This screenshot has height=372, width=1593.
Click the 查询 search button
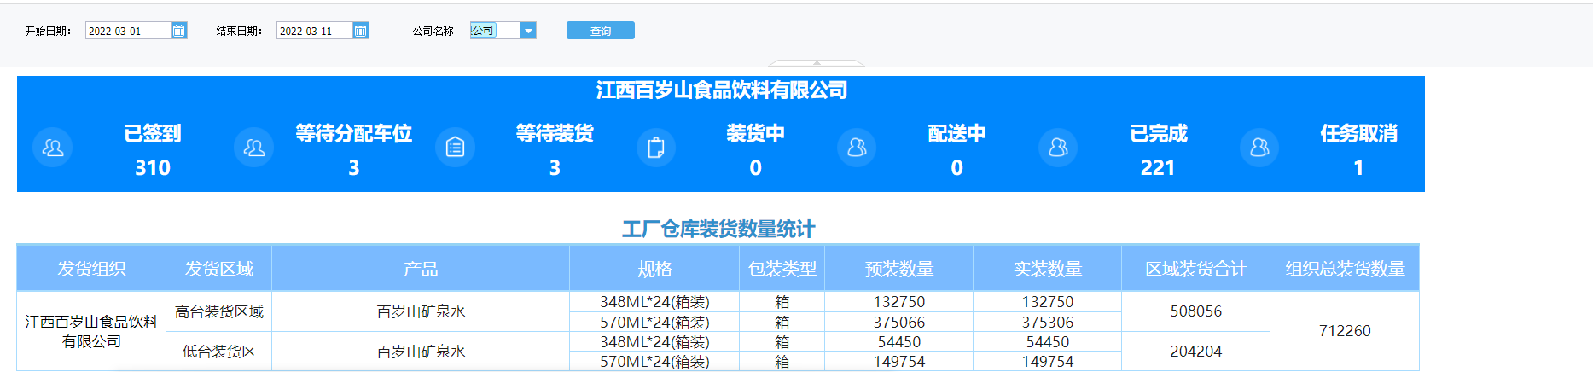pos(601,31)
